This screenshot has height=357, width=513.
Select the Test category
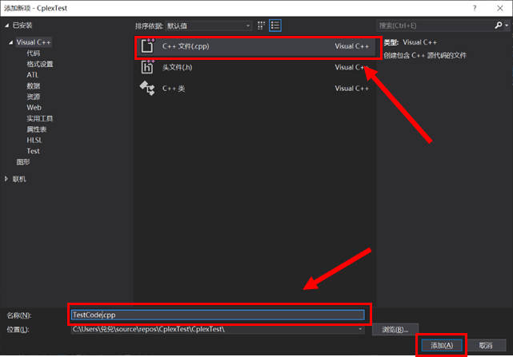coord(33,151)
